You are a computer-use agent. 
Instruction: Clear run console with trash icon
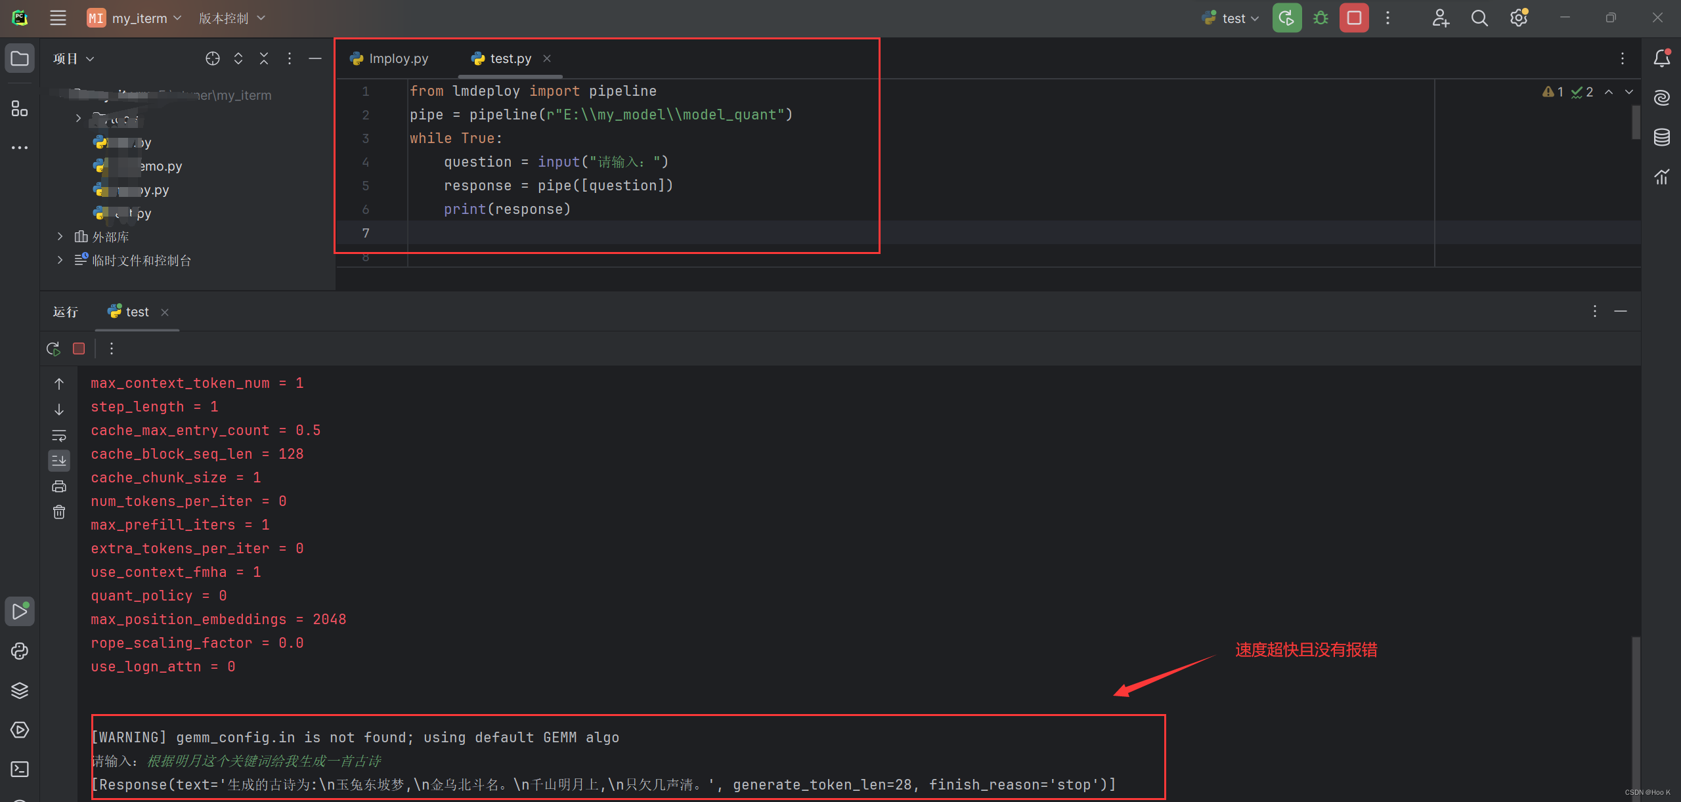pos(59,512)
